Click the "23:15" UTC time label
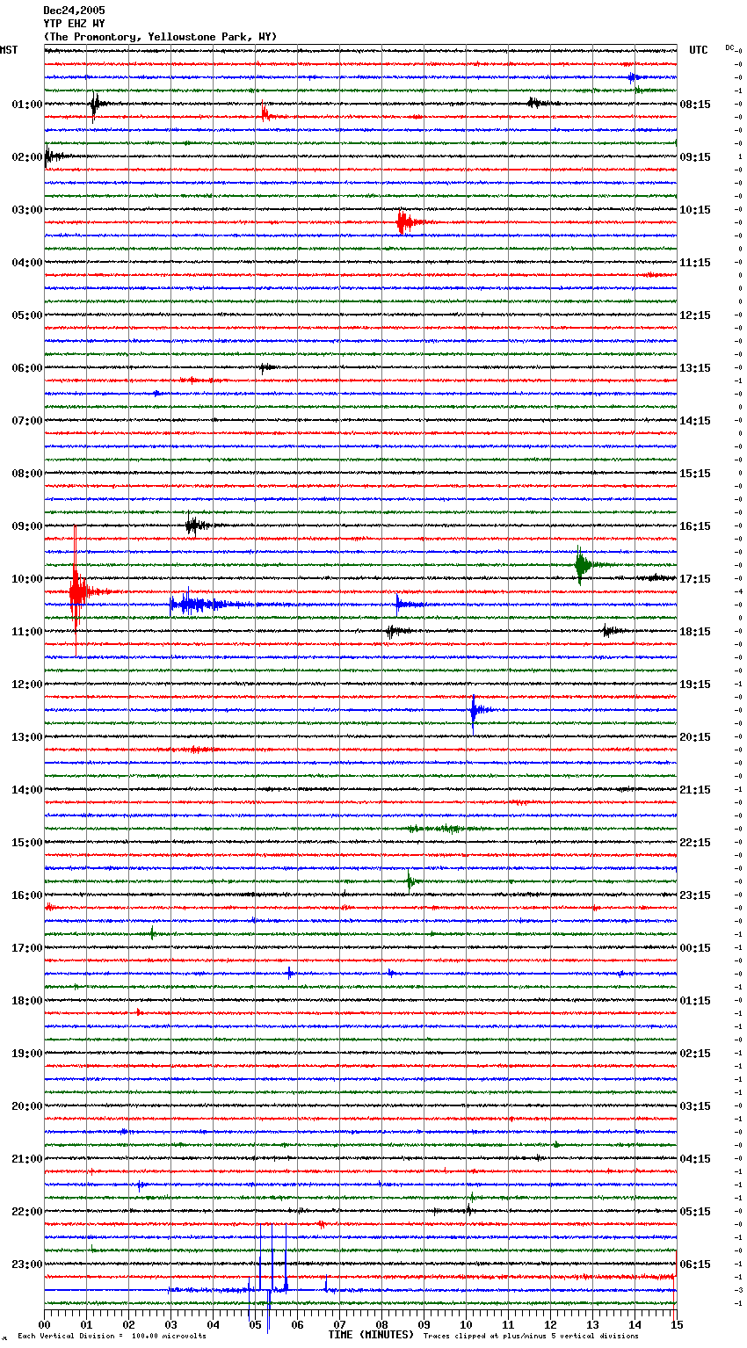Image resolution: width=747 pixels, height=1348 pixels. pos(695,895)
